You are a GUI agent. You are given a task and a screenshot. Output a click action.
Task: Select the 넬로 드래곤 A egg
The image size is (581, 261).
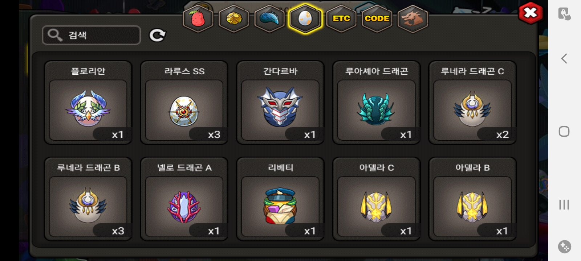click(184, 199)
